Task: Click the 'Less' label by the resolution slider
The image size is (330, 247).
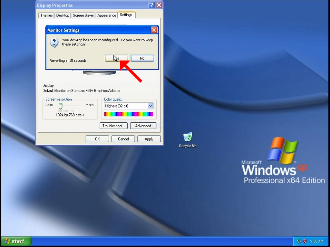Action: pos(49,105)
